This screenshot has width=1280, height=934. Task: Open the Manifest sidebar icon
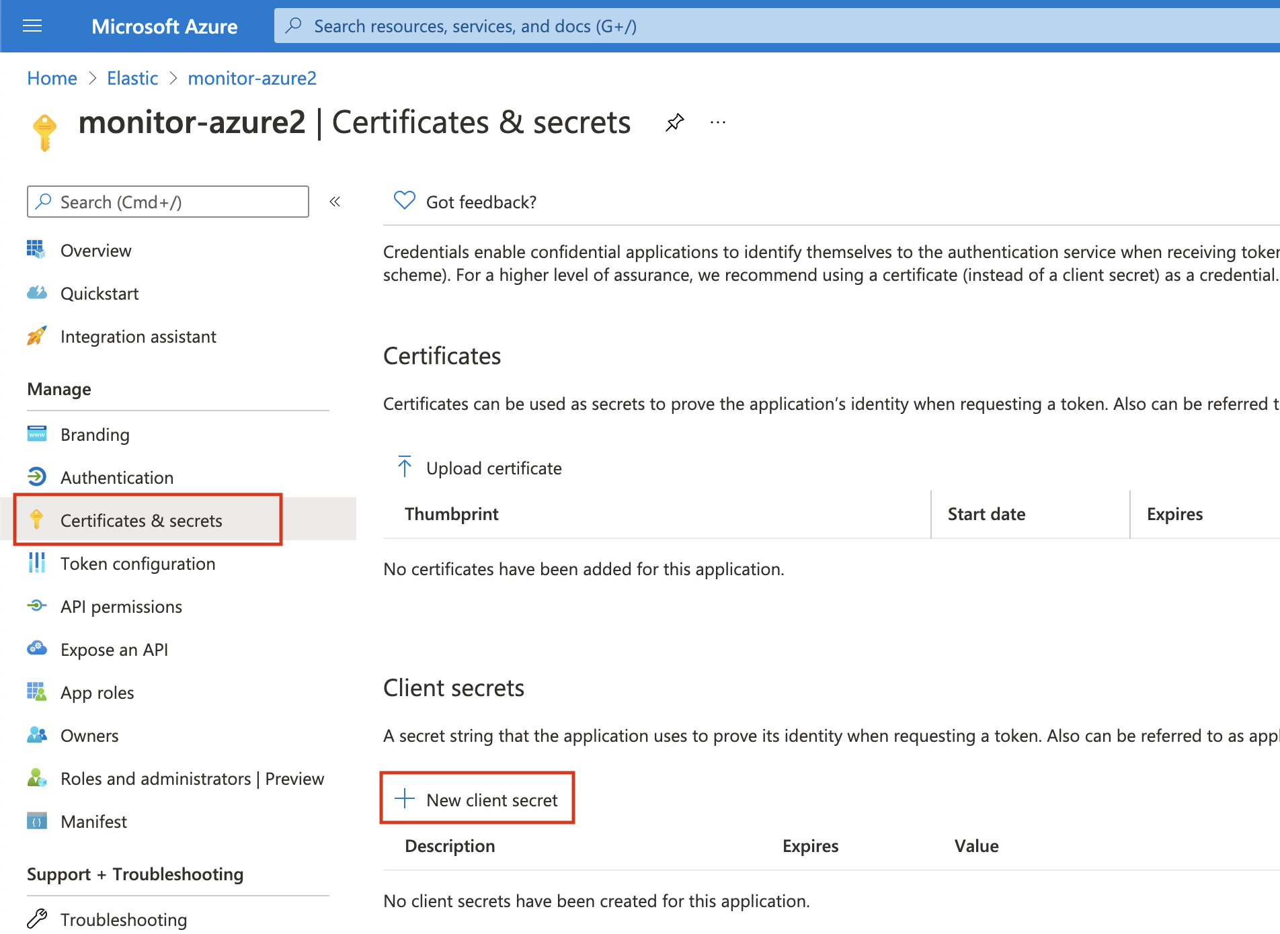[37, 821]
